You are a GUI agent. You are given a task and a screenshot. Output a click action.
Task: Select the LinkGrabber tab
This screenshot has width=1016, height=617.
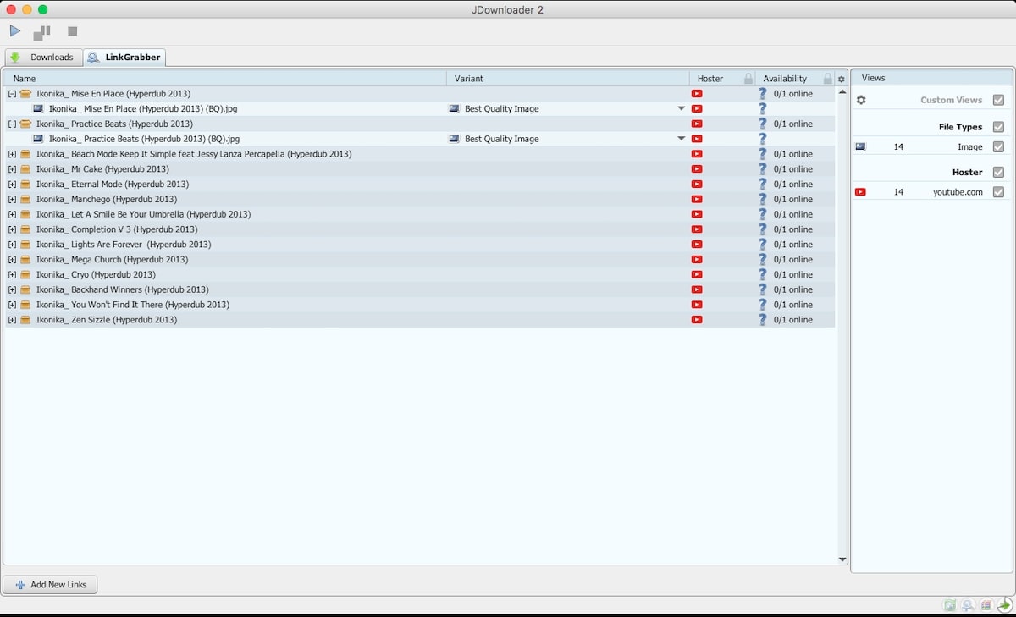point(124,58)
